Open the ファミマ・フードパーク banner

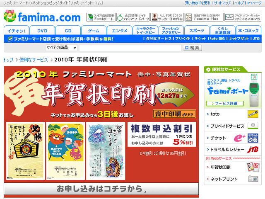pos(132,17)
